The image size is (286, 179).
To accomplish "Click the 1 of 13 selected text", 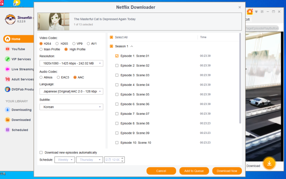I will (x=83, y=25).
